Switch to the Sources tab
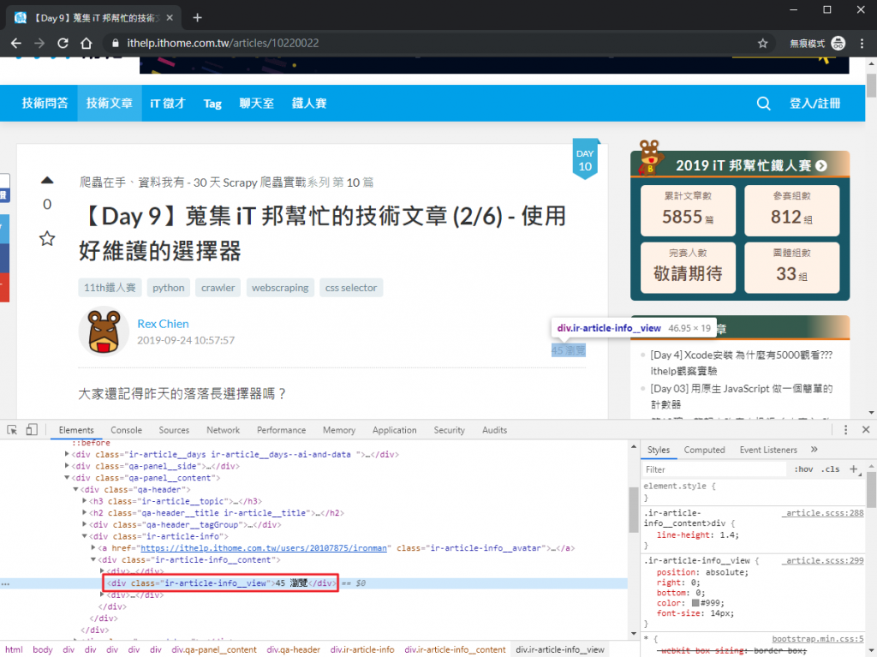This screenshot has height=657, width=877. [x=174, y=430]
